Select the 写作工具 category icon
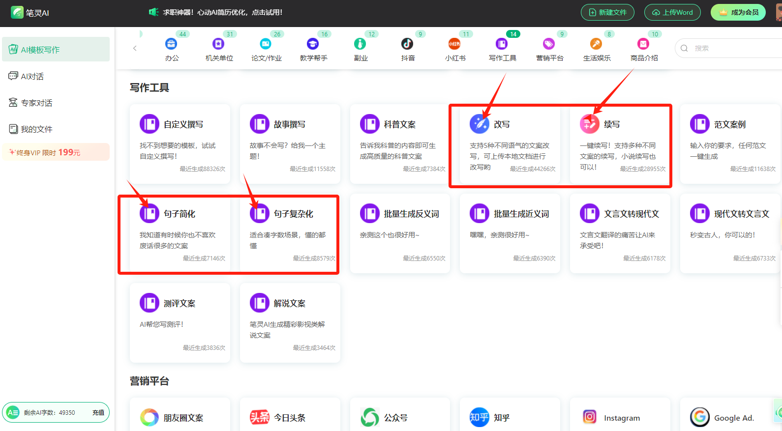Viewport: 782px width, 431px height. (502, 44)
